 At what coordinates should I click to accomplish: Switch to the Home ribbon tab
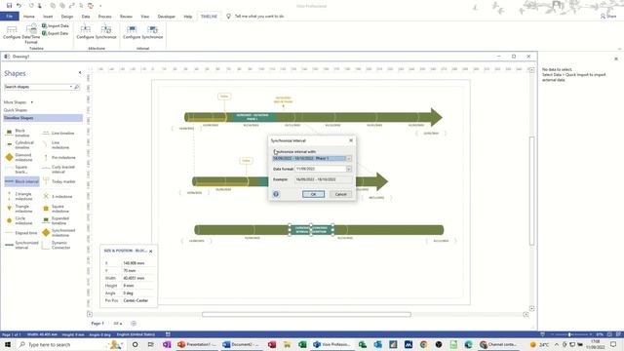click(x=28, y=17)
